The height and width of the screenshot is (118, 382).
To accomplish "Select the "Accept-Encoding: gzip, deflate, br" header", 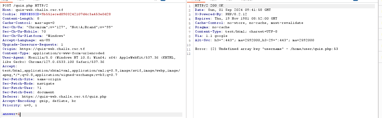I will point(39,101).
